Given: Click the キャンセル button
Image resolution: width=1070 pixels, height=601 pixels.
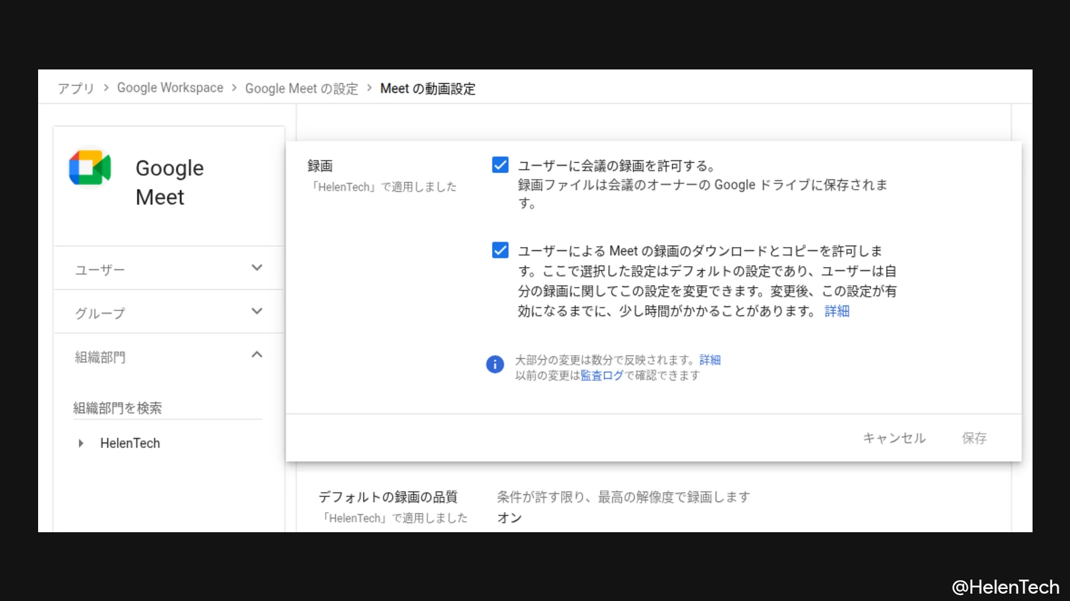Looking at the screenshot, I should coord(894,438).
